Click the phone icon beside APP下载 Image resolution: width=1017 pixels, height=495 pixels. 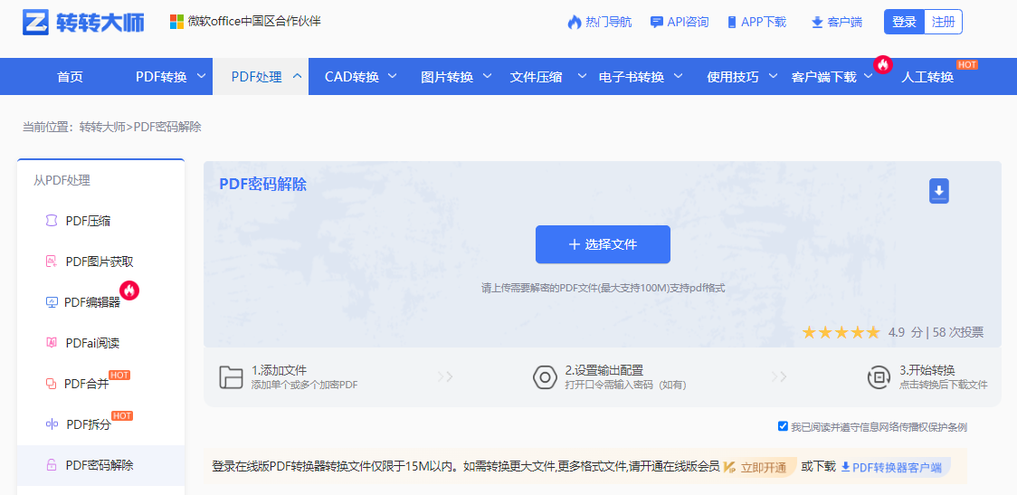732,22
